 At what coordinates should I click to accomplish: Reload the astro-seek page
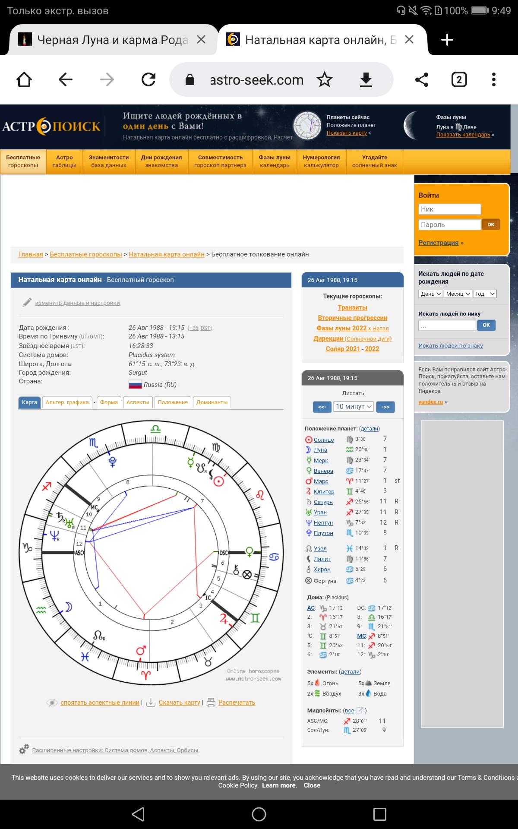(148, 79)
